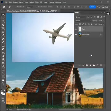Open the Window menu
This screenshot has height=111, width=111.
click(x=58, y=2)
